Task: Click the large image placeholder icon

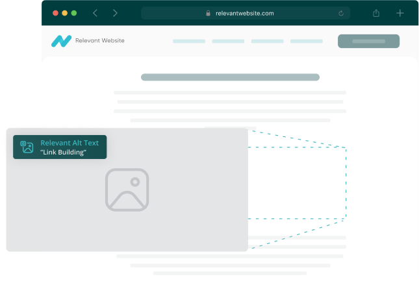Action: tap(127, 190)
